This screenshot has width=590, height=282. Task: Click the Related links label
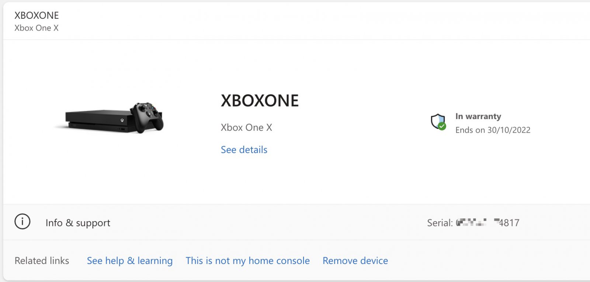pyautogui.click(x=42, y=261)
